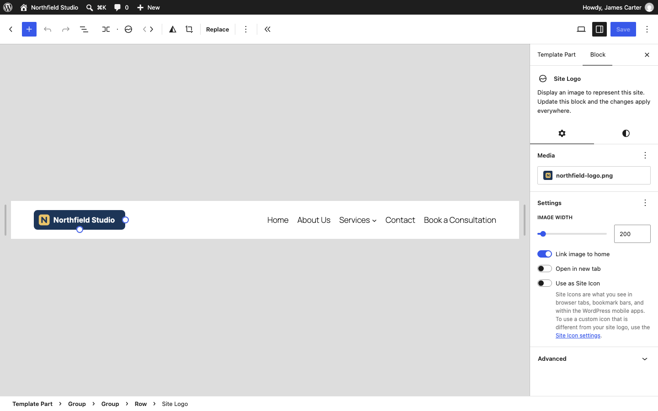Open editor options kebab menu
The height and width of the screenshot is (411, 658).
pos(647,29)
